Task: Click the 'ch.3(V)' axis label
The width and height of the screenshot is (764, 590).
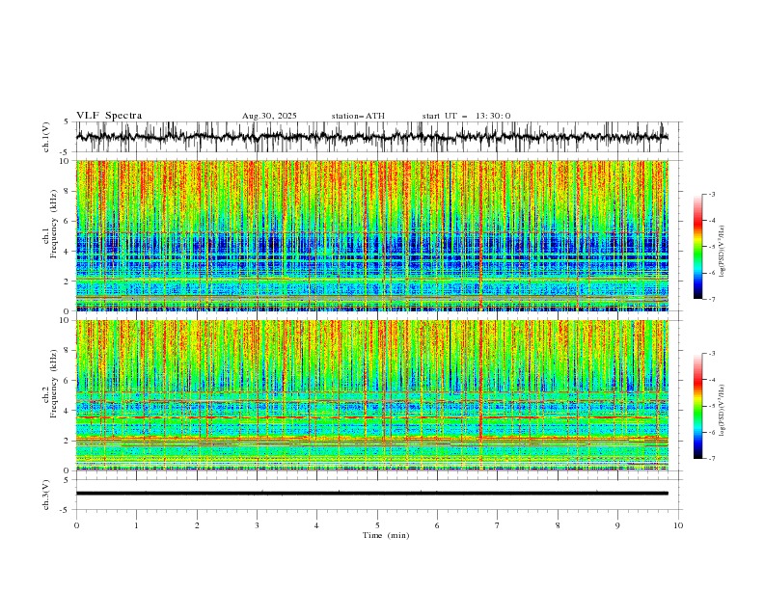Action: click(x=46, y=495)
